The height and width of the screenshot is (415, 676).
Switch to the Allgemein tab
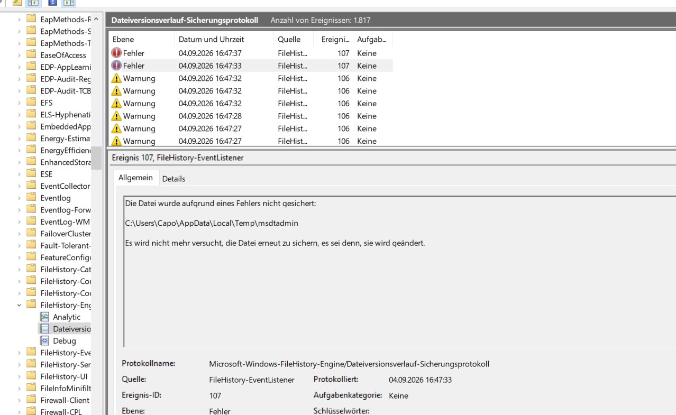tap(135, 178)
